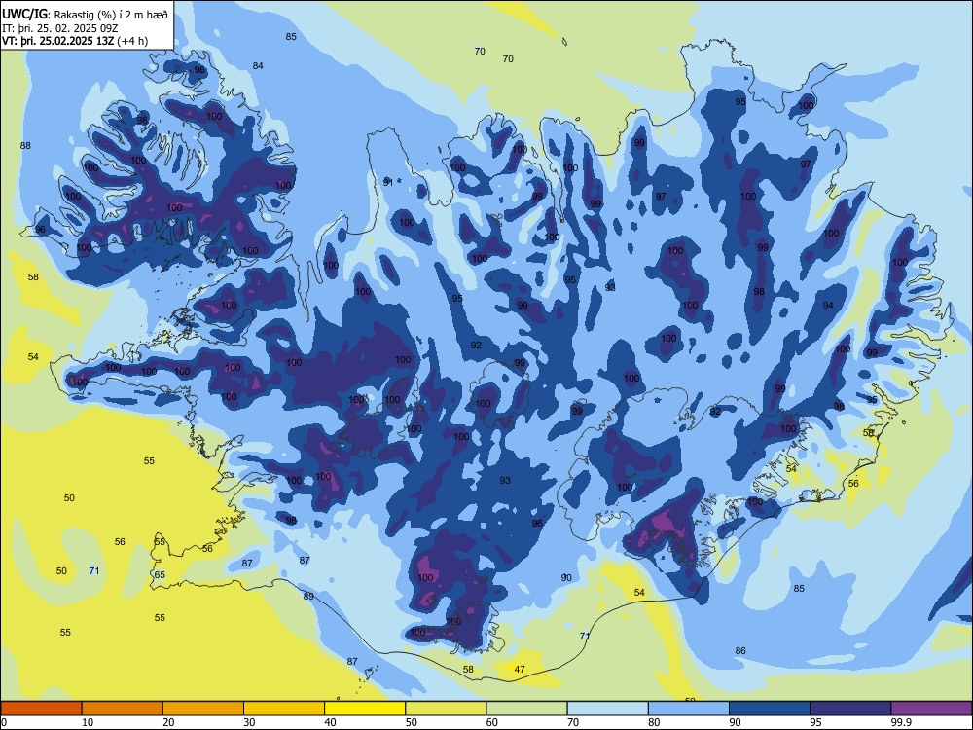Select the 80–90 light blue legend swatch
Viewport: 973px width, 730px height.
[689, 709]
